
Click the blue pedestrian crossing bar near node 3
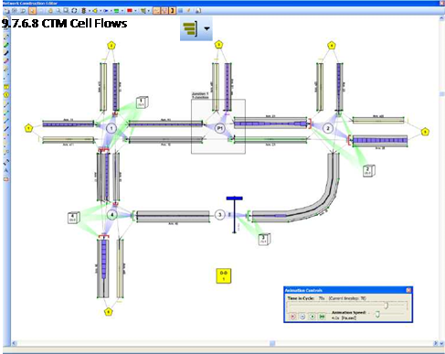tap(235, 198)
